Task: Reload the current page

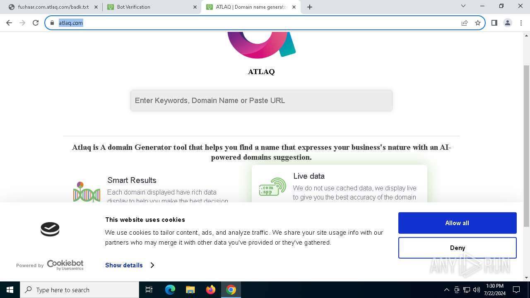Action: [x=36, y=23]
